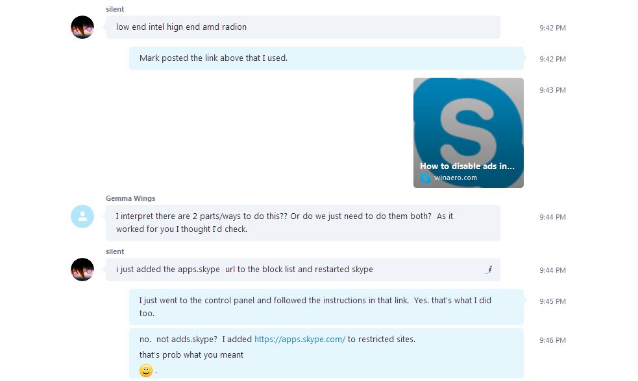Click silent's avatar beside 'low end intel' message

(x=82, y=27)
